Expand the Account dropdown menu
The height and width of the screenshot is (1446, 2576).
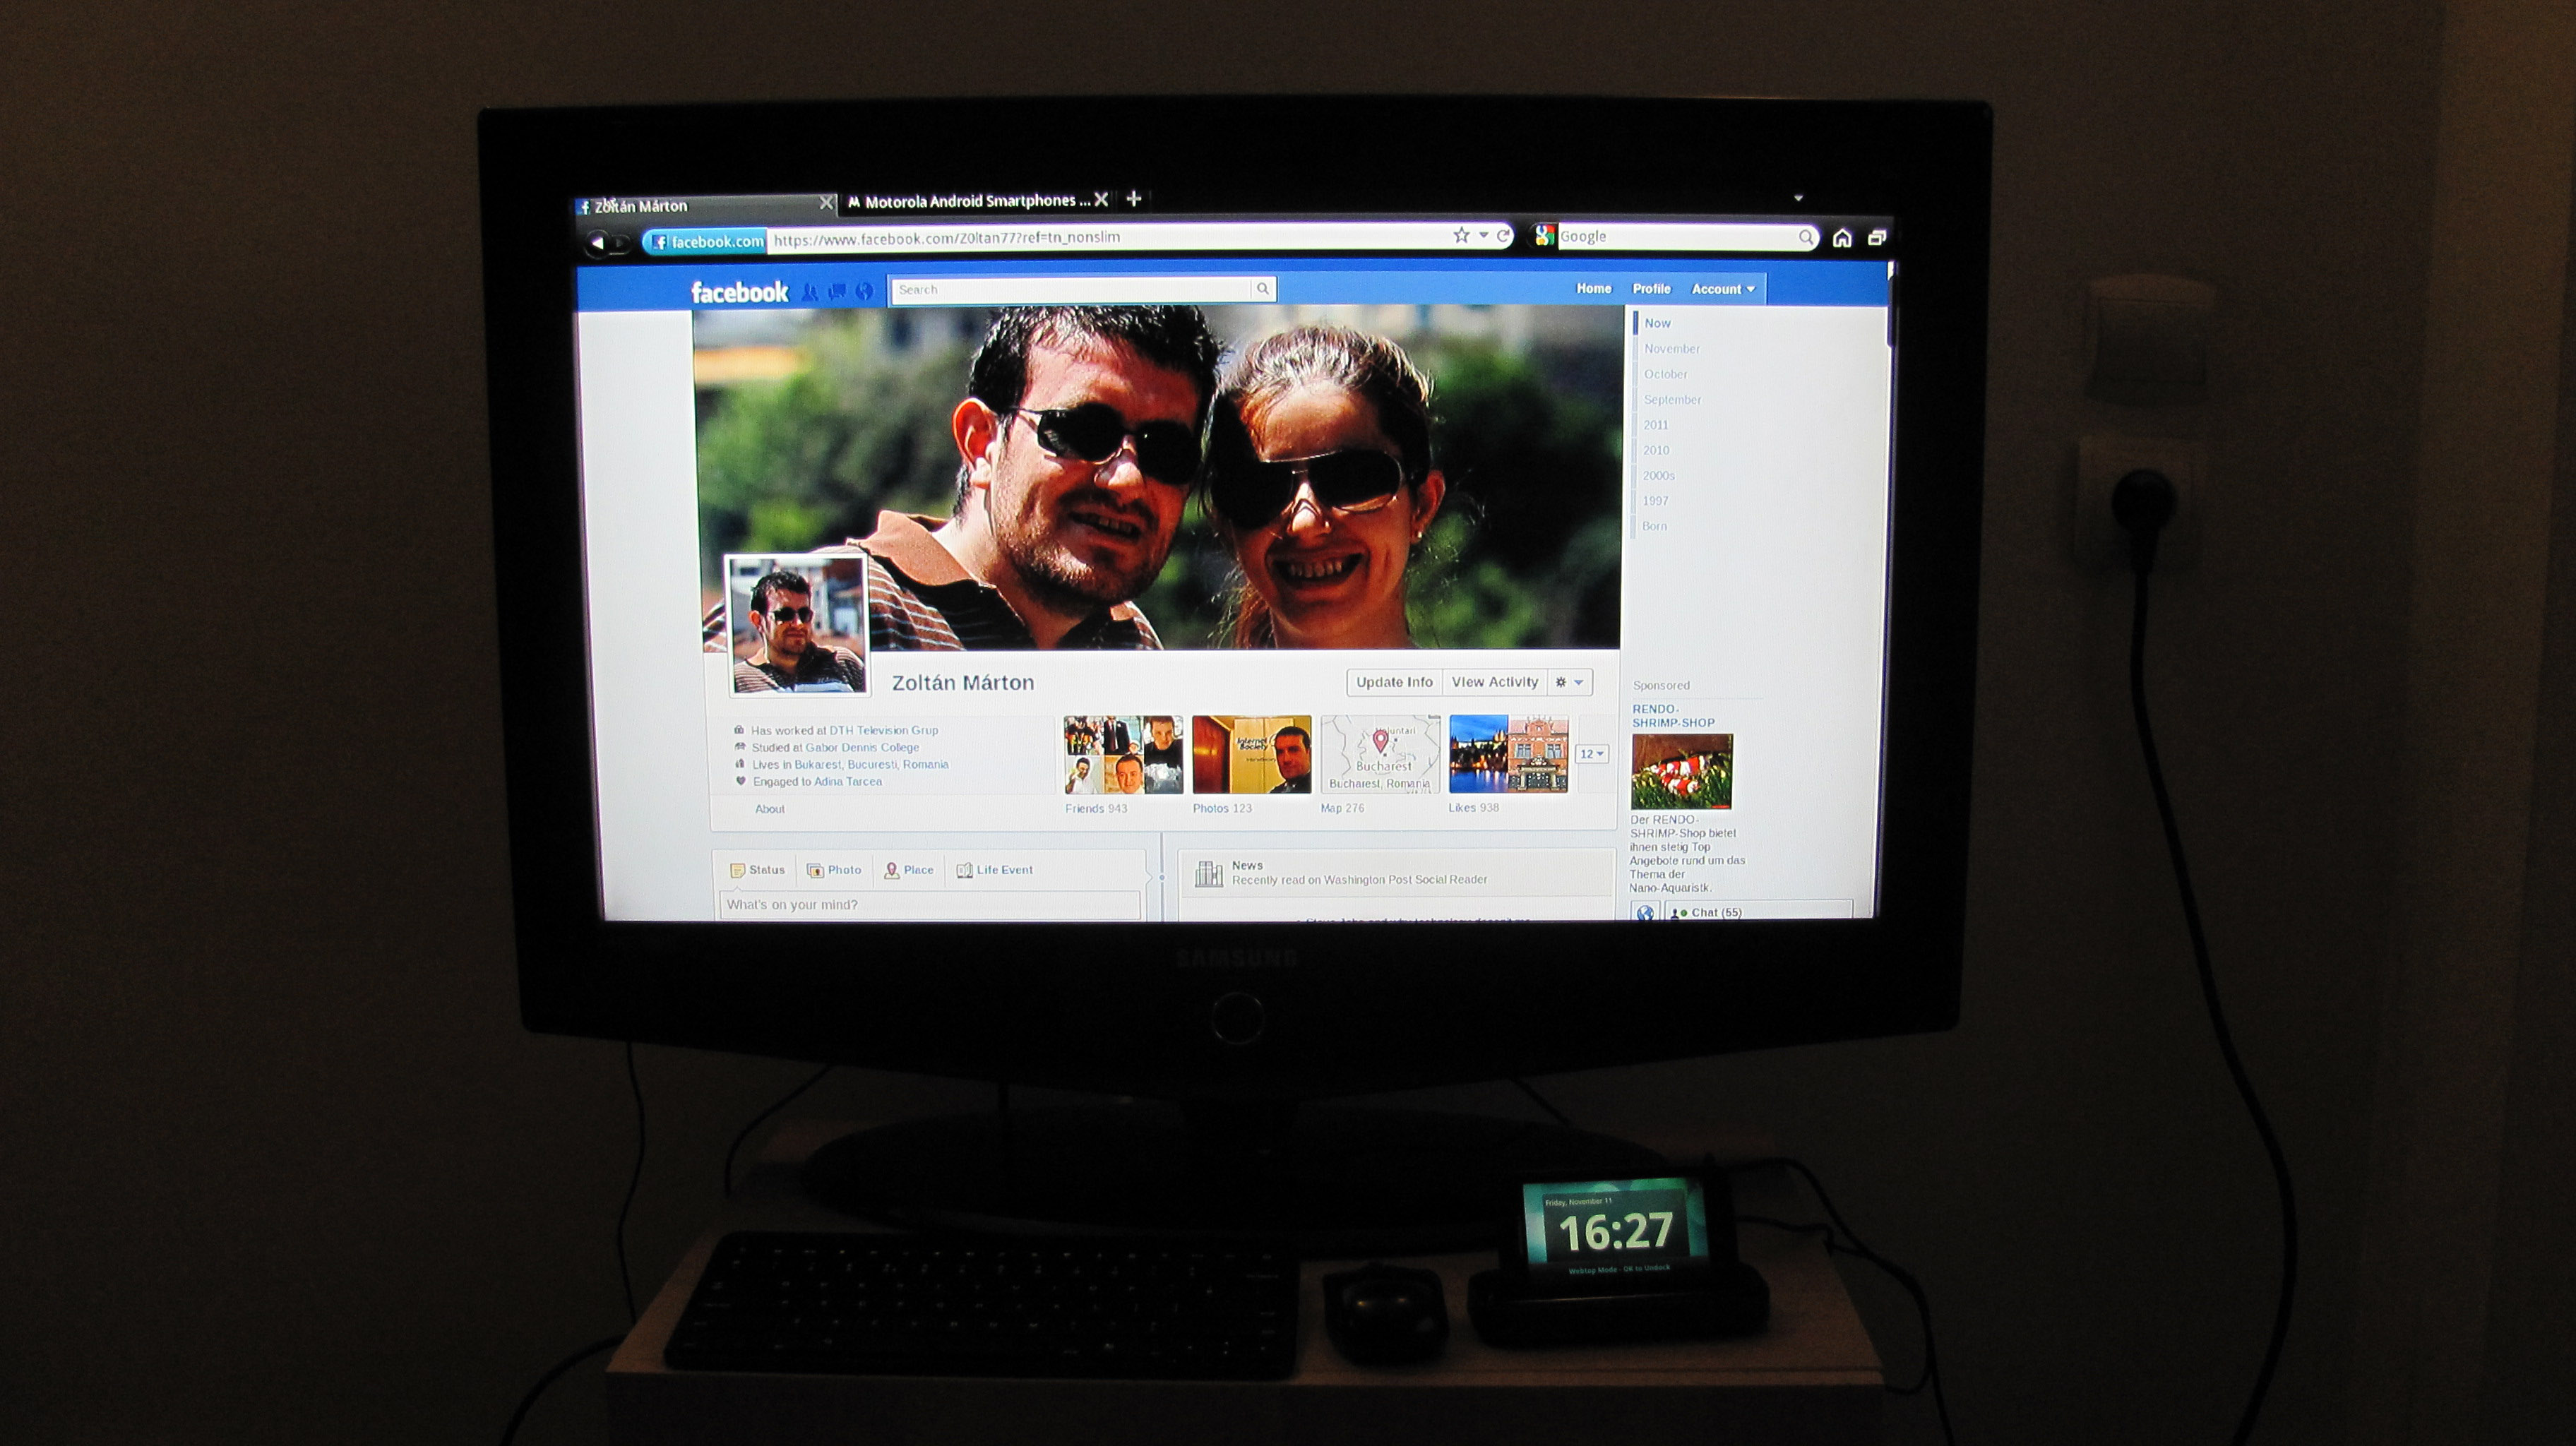click(x=1723, y=289)
